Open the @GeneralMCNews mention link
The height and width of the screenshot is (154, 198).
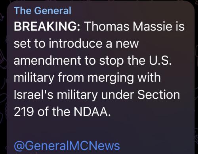point(67,146)
